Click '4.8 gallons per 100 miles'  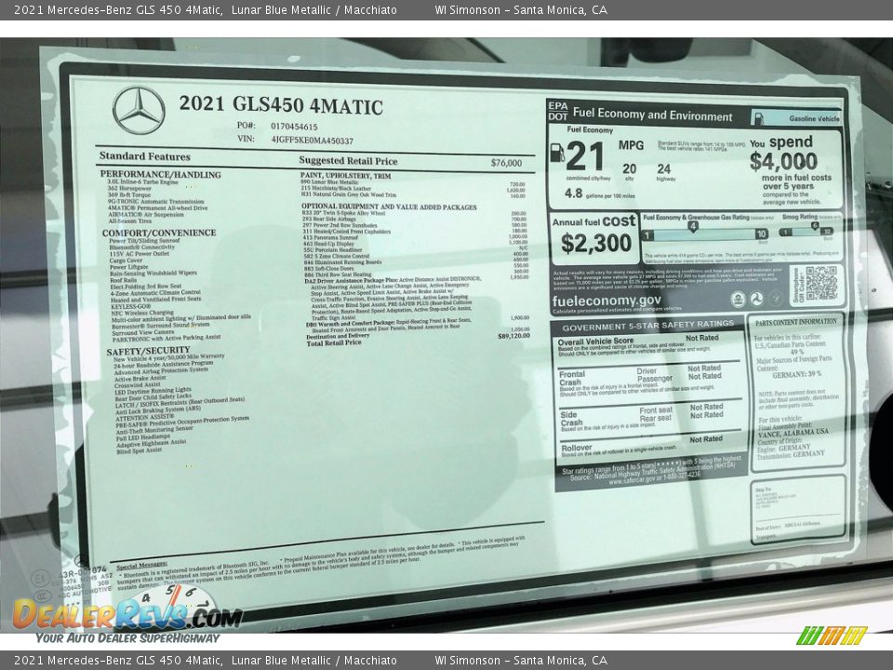click(599, 194)
